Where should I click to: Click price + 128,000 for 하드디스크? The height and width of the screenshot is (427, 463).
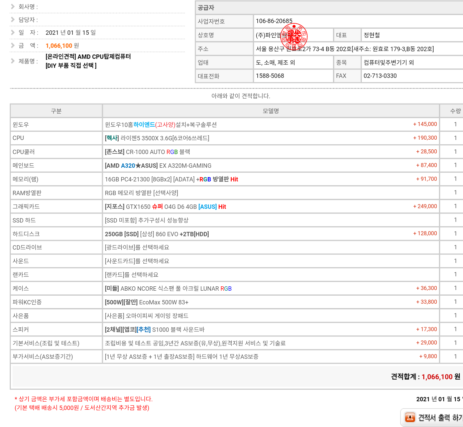pos(425,234)
